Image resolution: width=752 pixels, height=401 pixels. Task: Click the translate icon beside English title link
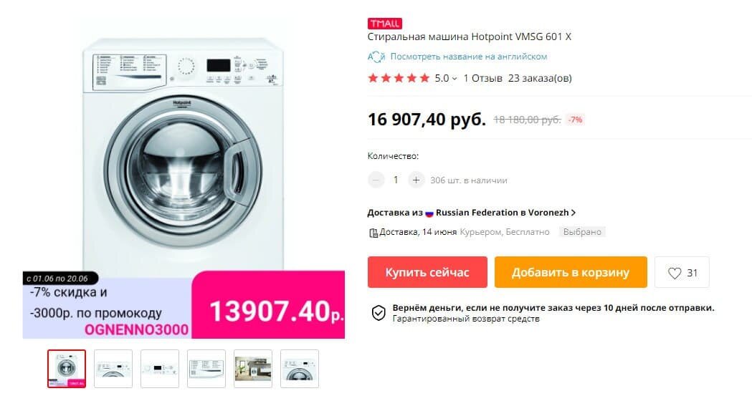(x=376, y=57)
